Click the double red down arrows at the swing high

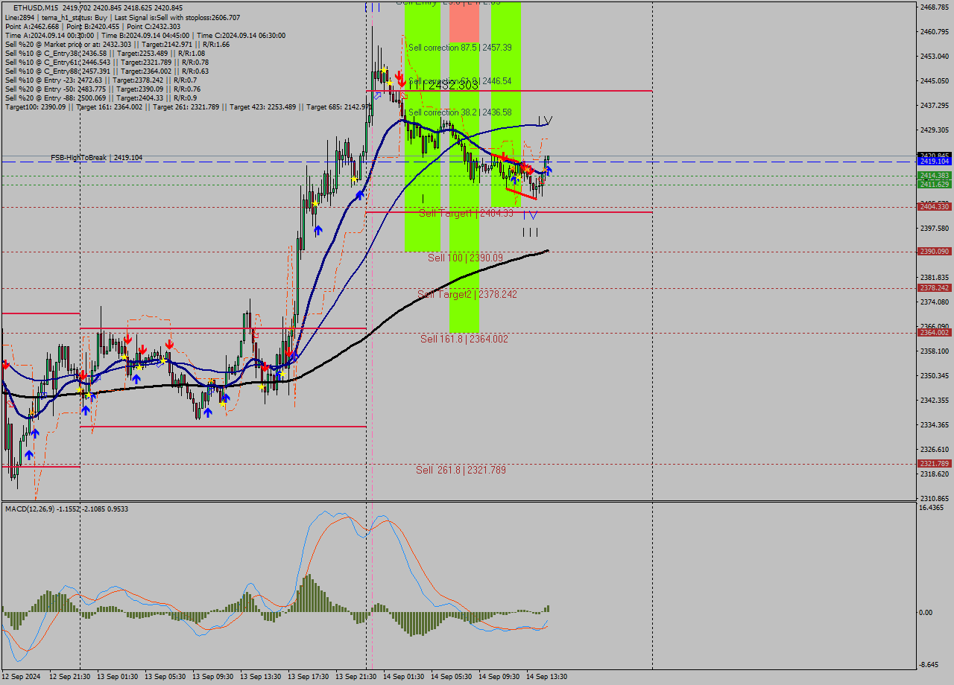coord(399,79)
